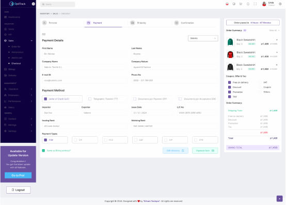
Task: Click the Shipping step truck icon
Action: pos(133,23)
